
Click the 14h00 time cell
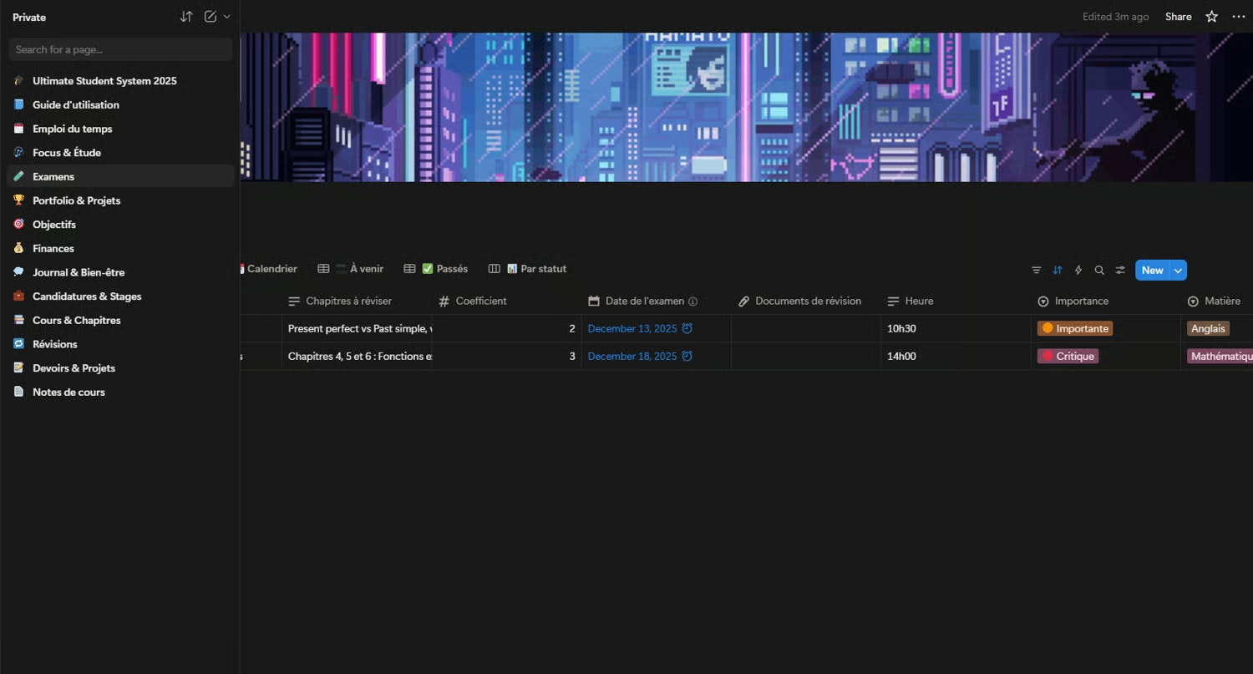956,356
